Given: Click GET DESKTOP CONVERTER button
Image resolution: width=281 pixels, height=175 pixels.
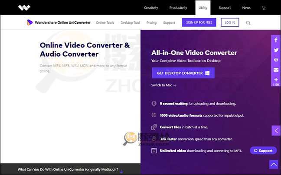Looking at the screenshot, I should coord(183,73).
